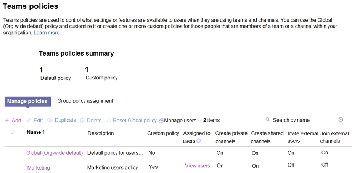Click the Delete trash icon
The image size is (352, 173).
click(82, 121)
